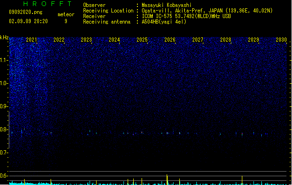Select the A504HB(yagi 4el) antenna text
The image size is (292, 185).
click(164, 22)
